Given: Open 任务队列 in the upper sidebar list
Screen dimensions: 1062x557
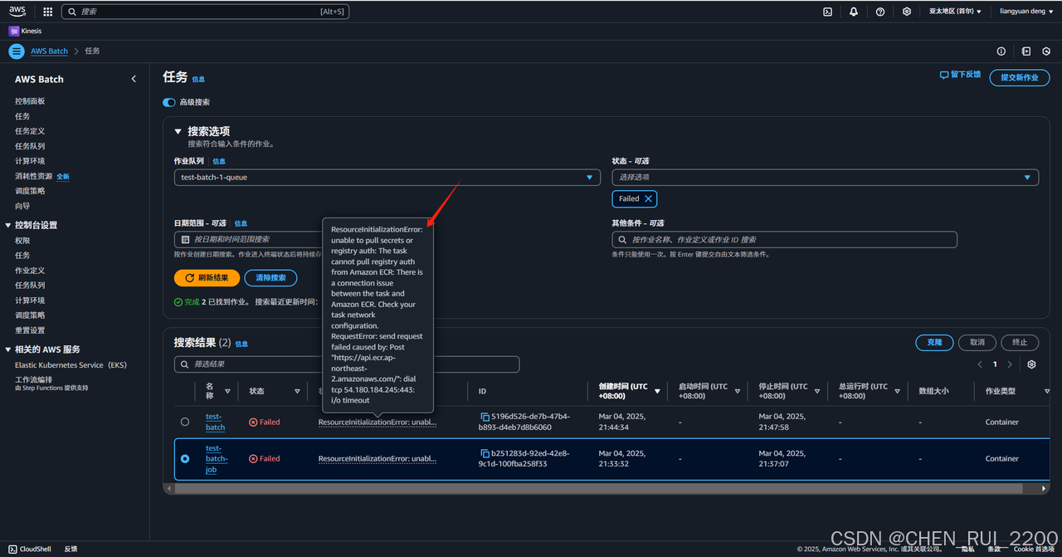Looking at the screenshot, I should click(30, 146).
